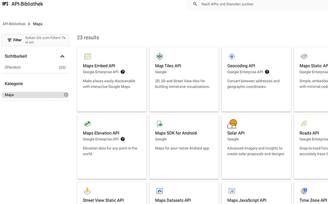Click the Kategorie section heading
The width and height of the screenshot is (328, 204).
14,83
